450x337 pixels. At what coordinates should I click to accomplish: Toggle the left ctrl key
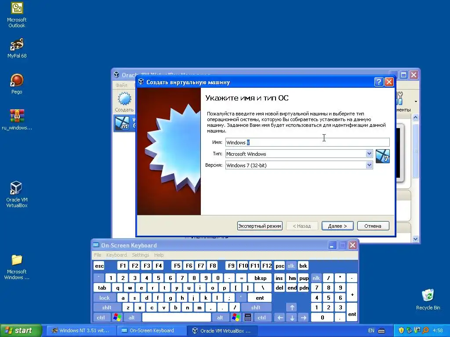pyautogui.click(x=101, y=318)
